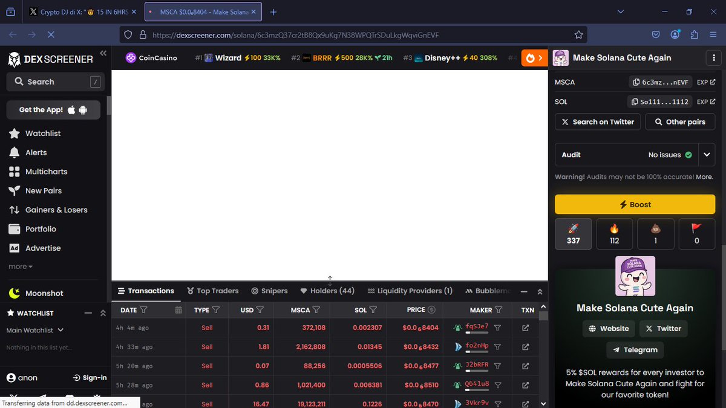Open the token Twitter link
Screen dimensions: 726x408
coord(663,329)
